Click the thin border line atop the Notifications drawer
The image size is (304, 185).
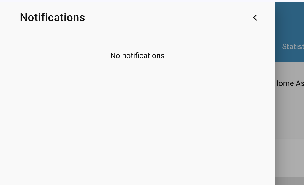coord(137,2)
